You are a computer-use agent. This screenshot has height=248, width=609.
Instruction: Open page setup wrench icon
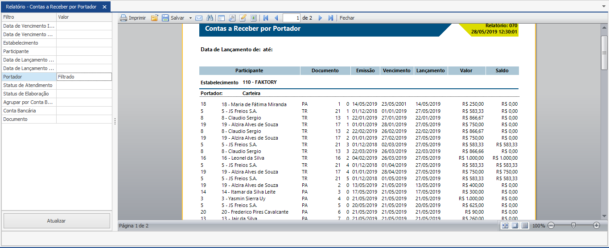pos(232,18)
